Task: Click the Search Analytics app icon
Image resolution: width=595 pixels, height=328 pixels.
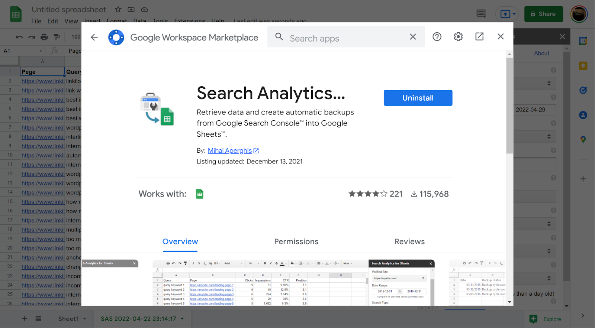Action: [157, 109]
